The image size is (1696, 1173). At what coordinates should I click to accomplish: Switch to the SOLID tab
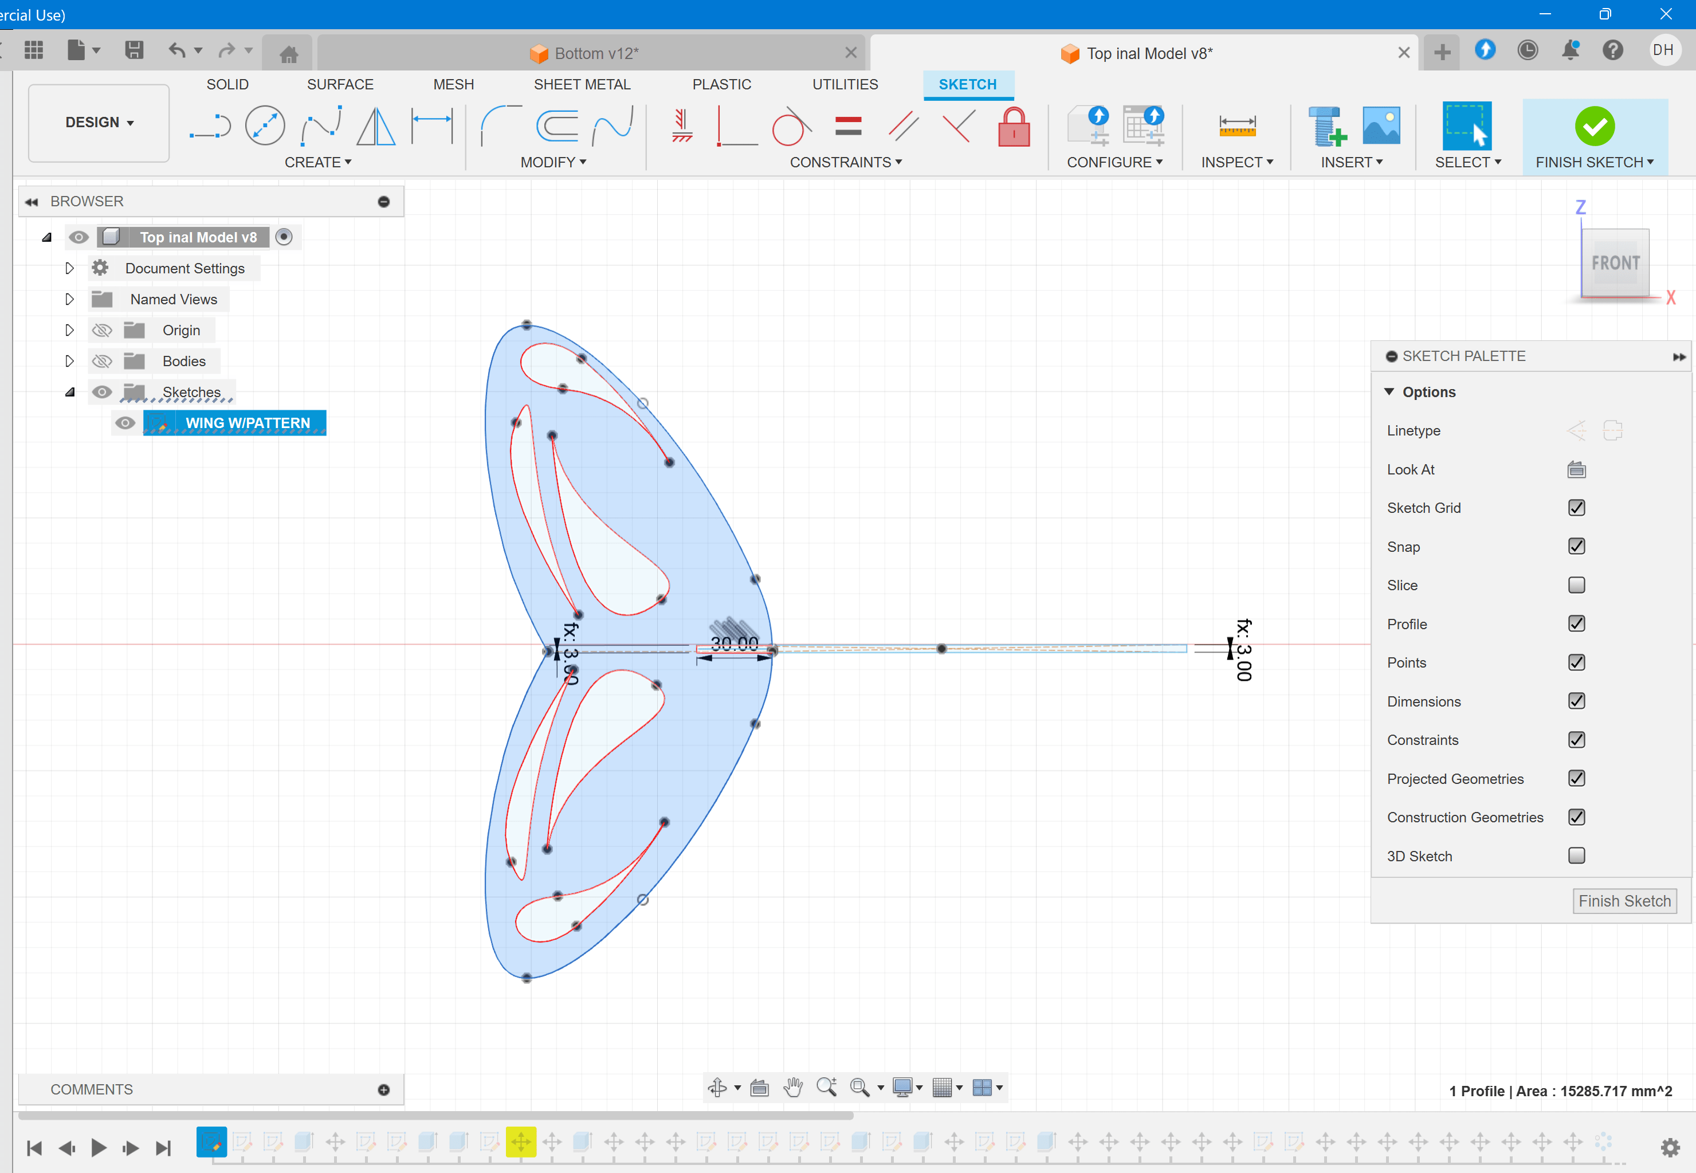(227, 84)
